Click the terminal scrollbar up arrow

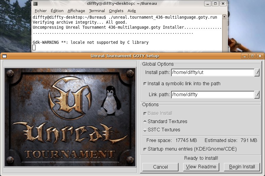(x=224, y=17)
